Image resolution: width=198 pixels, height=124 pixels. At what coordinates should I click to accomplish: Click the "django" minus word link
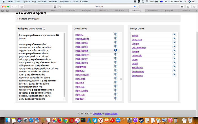click(135, 43)
